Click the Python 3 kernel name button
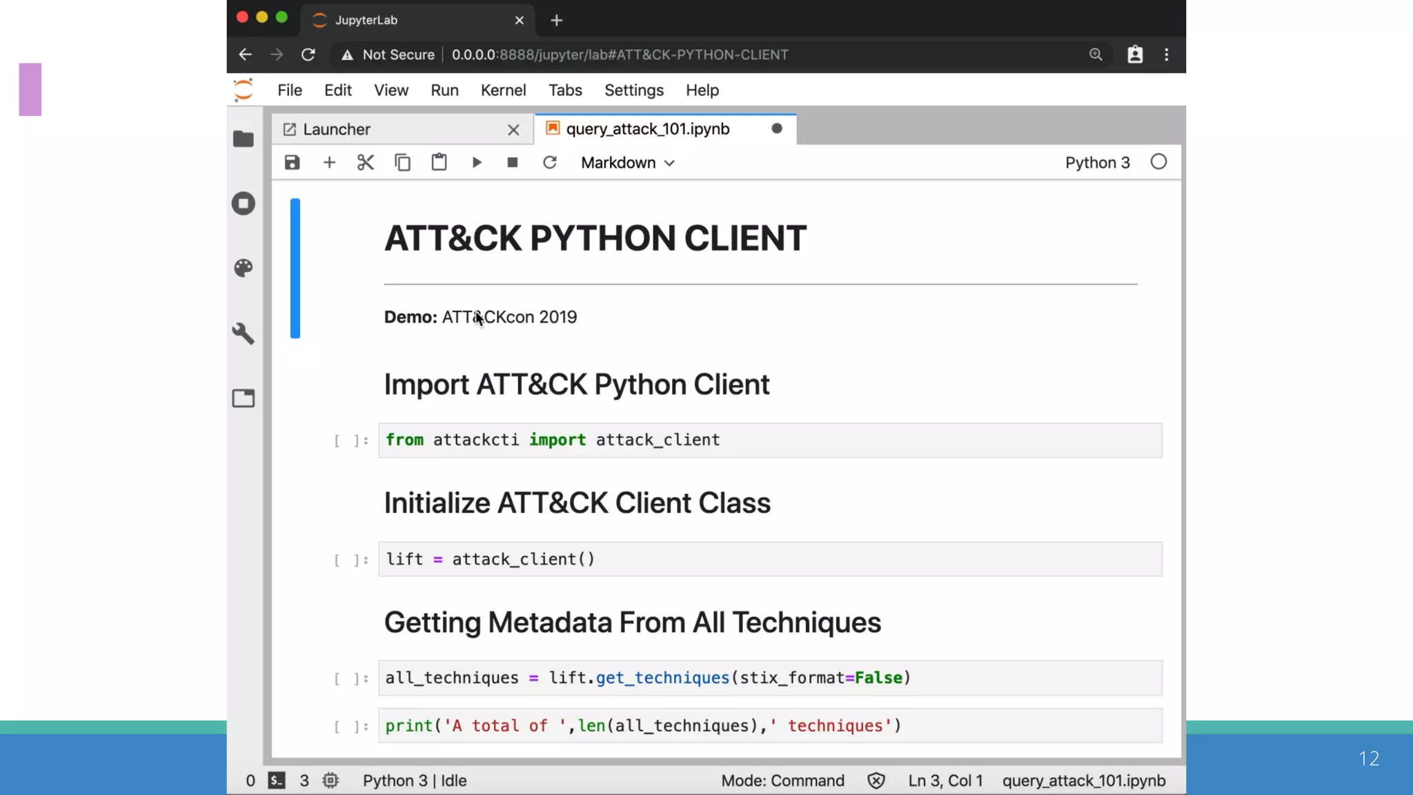 [x=1097, y=163]
